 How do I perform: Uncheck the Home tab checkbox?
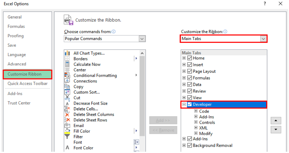tap(190, 58)
